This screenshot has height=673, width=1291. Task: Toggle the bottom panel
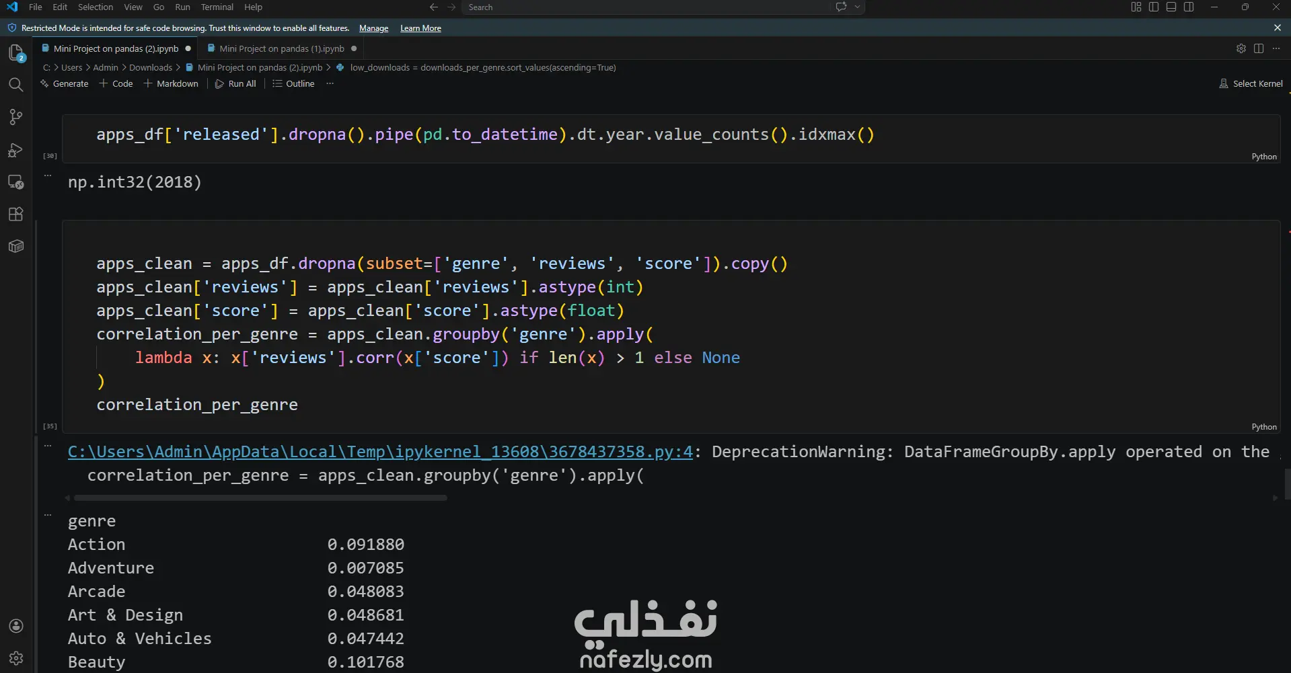(1171, 7)
